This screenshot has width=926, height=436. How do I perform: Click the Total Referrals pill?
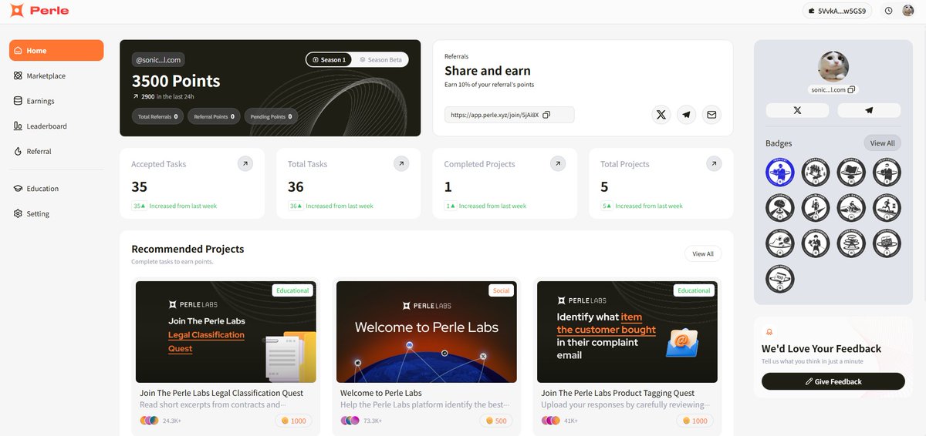pos(157,116)
